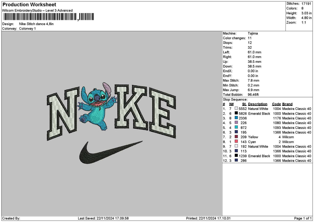Click the 'Wilcom' brand in the Cyan row
The image size is (314, 222).
point(288,142)
